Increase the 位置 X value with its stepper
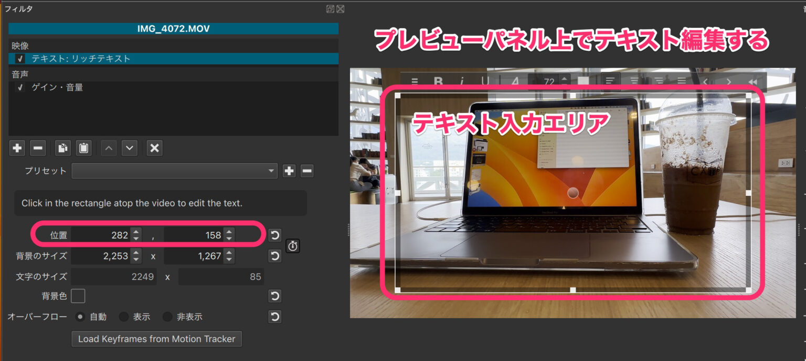806x361 pixels. point(135,232)
